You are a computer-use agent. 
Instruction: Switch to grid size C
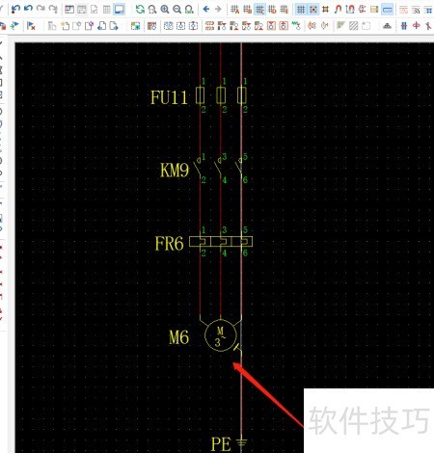[x=259, y=10]
